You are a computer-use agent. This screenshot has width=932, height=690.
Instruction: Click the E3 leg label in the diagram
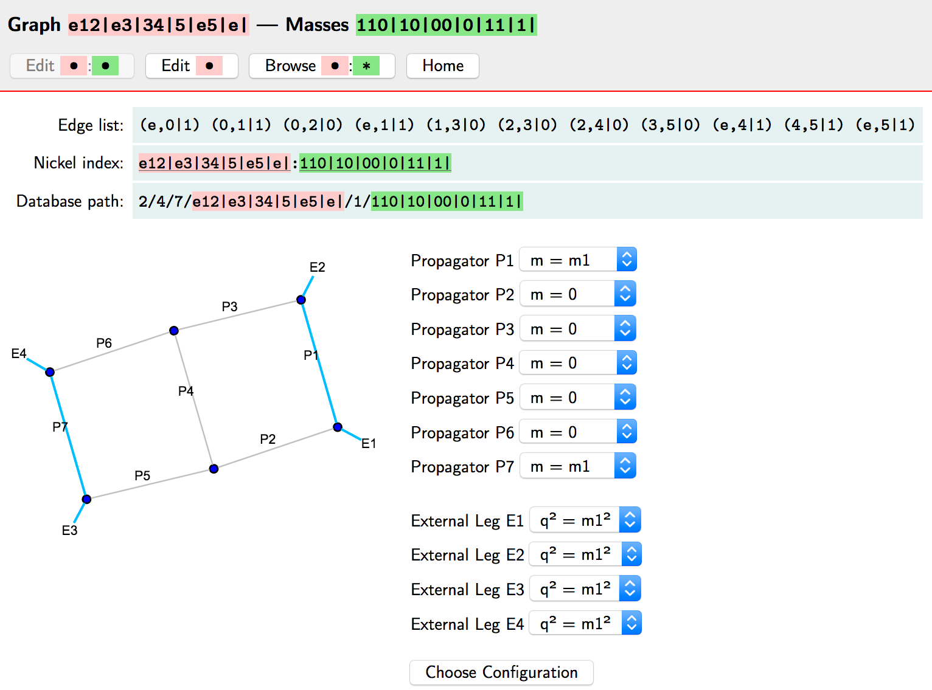70,530
